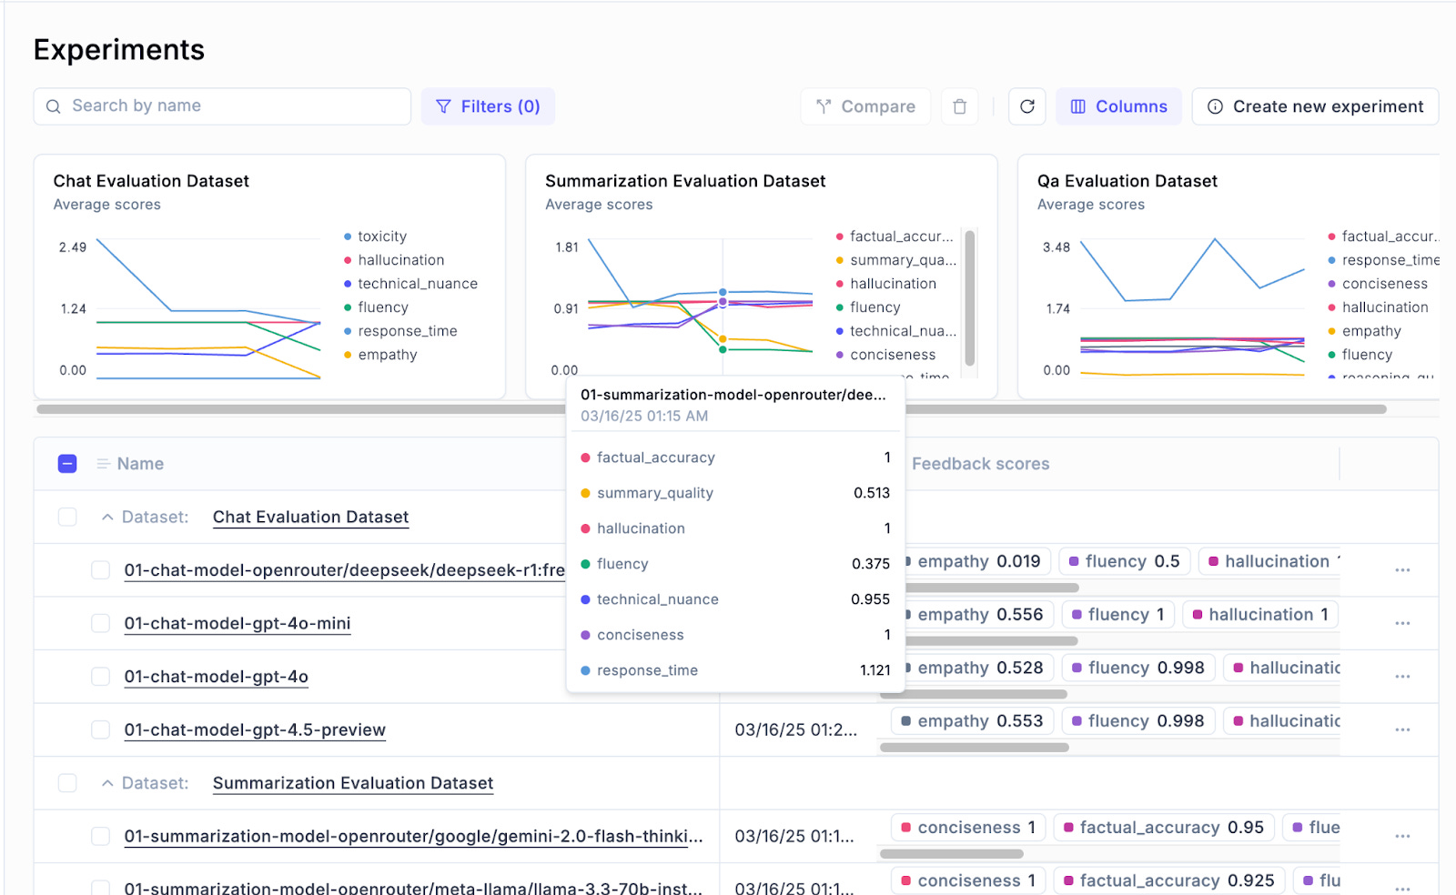The height and width of the screenshot is (895, 1456).
Task: Open row menu for 01-chat-model-gpt-4o
Action: (x=1402, y=677)
